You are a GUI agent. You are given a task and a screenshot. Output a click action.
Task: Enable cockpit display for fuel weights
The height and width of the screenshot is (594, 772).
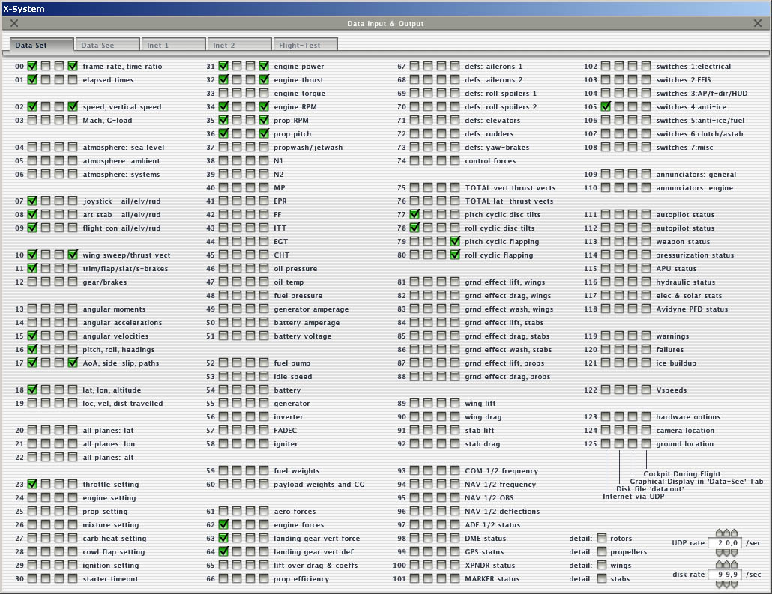pos(264,470)
